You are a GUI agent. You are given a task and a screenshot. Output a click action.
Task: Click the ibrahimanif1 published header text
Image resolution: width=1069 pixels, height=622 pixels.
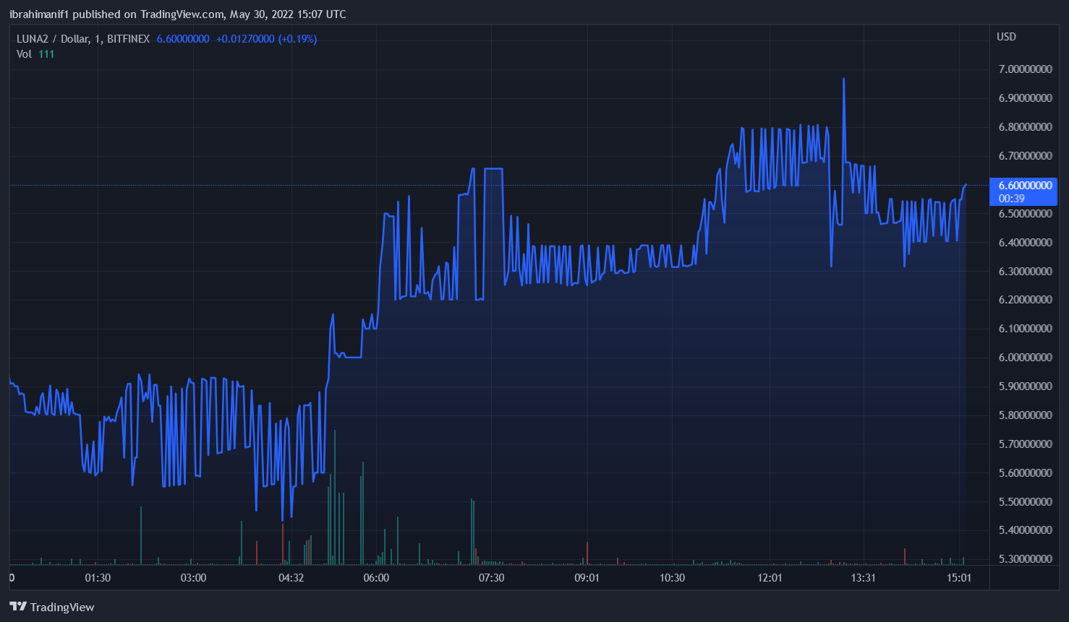click(x=177, y=14)
